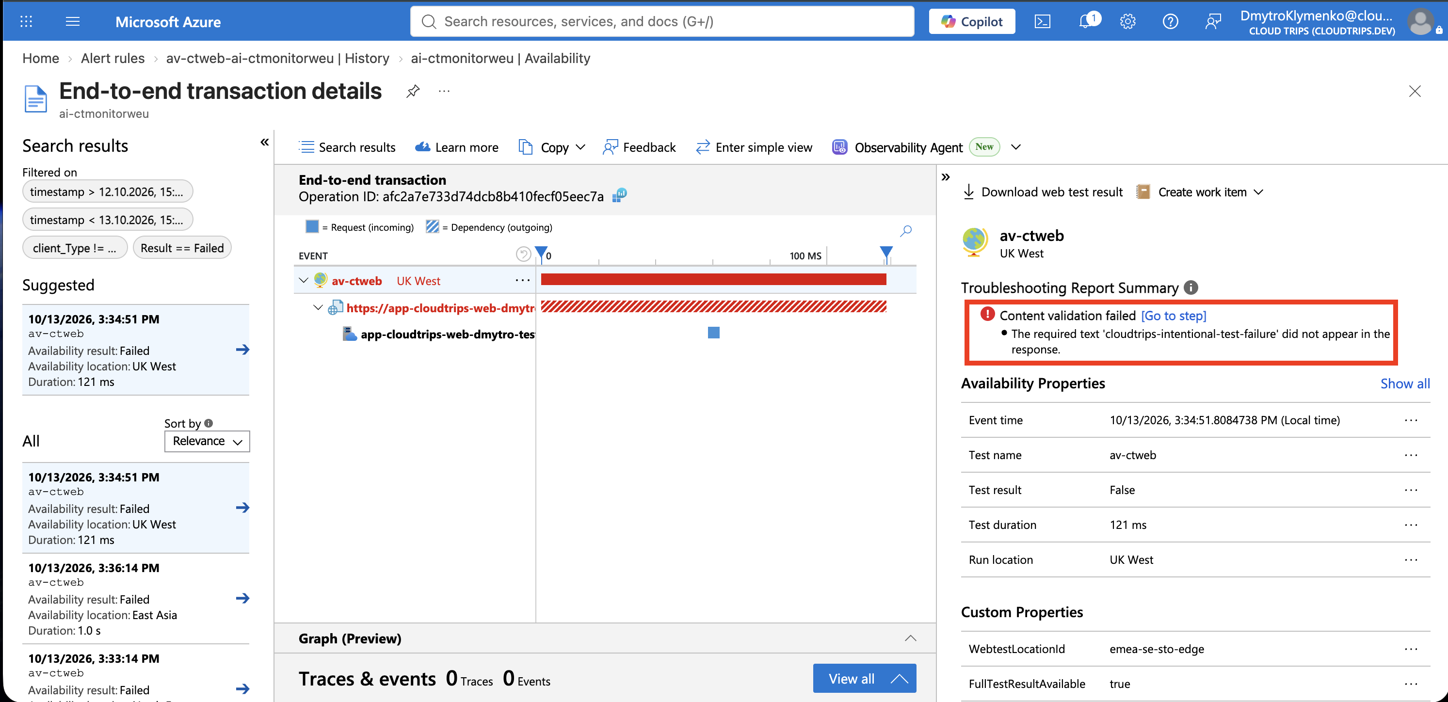1448x702 pixels.
Task: Open Copilot assistant
Action: 972,21
